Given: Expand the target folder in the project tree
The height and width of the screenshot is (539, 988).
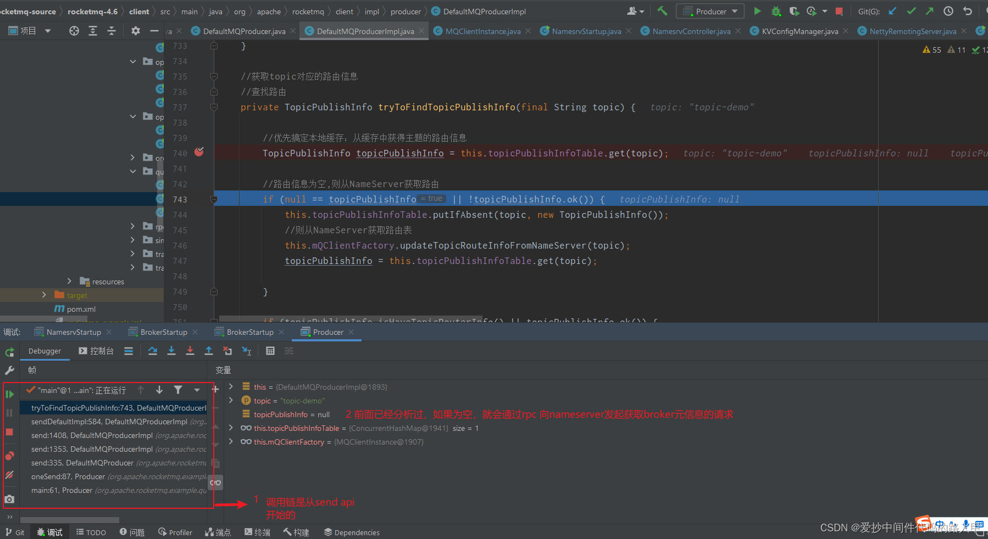Looking at the screenshot, I should coord(44,295).
